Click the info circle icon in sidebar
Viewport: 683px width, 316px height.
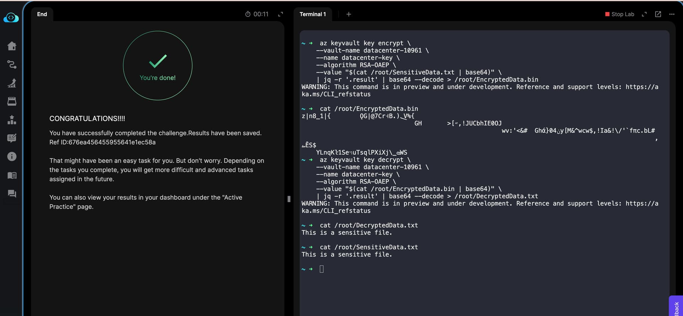[12, 157]
